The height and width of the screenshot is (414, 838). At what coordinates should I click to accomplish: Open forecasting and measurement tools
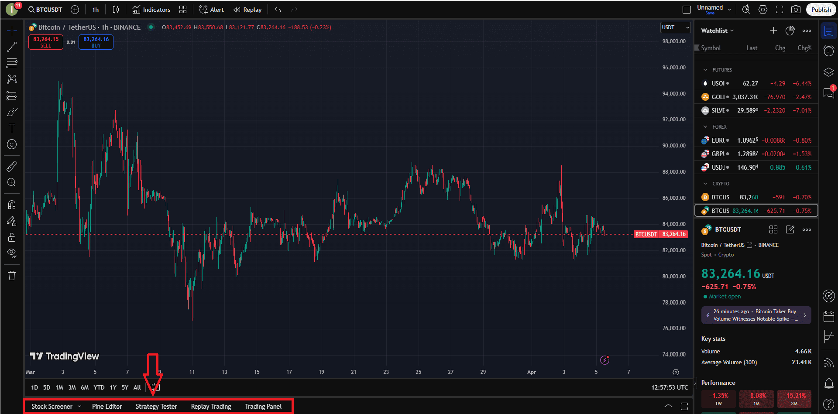tap(12, 96)
